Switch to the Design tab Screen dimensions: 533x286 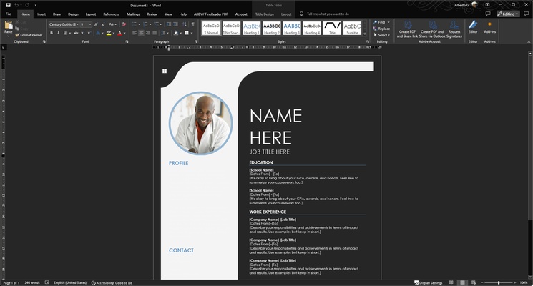pos(73,14)
